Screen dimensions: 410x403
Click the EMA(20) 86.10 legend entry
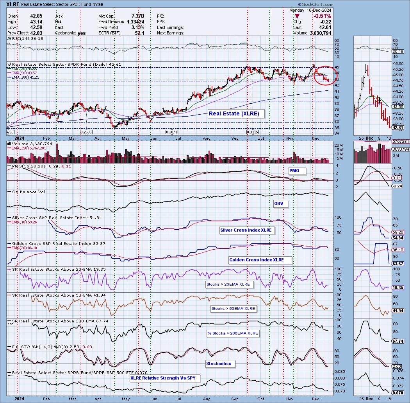[22, 248]
